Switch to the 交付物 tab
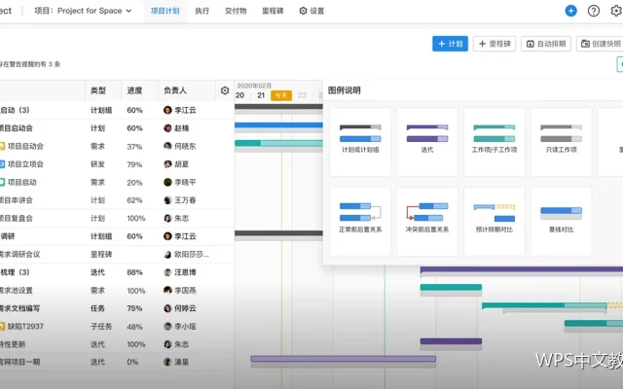This screenshot has height=389, width=623. pyautogui.click(x=236, y=11)
